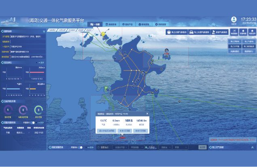
Task: Toggle the 微波辐射计 layer button
Action: [249, 51]
